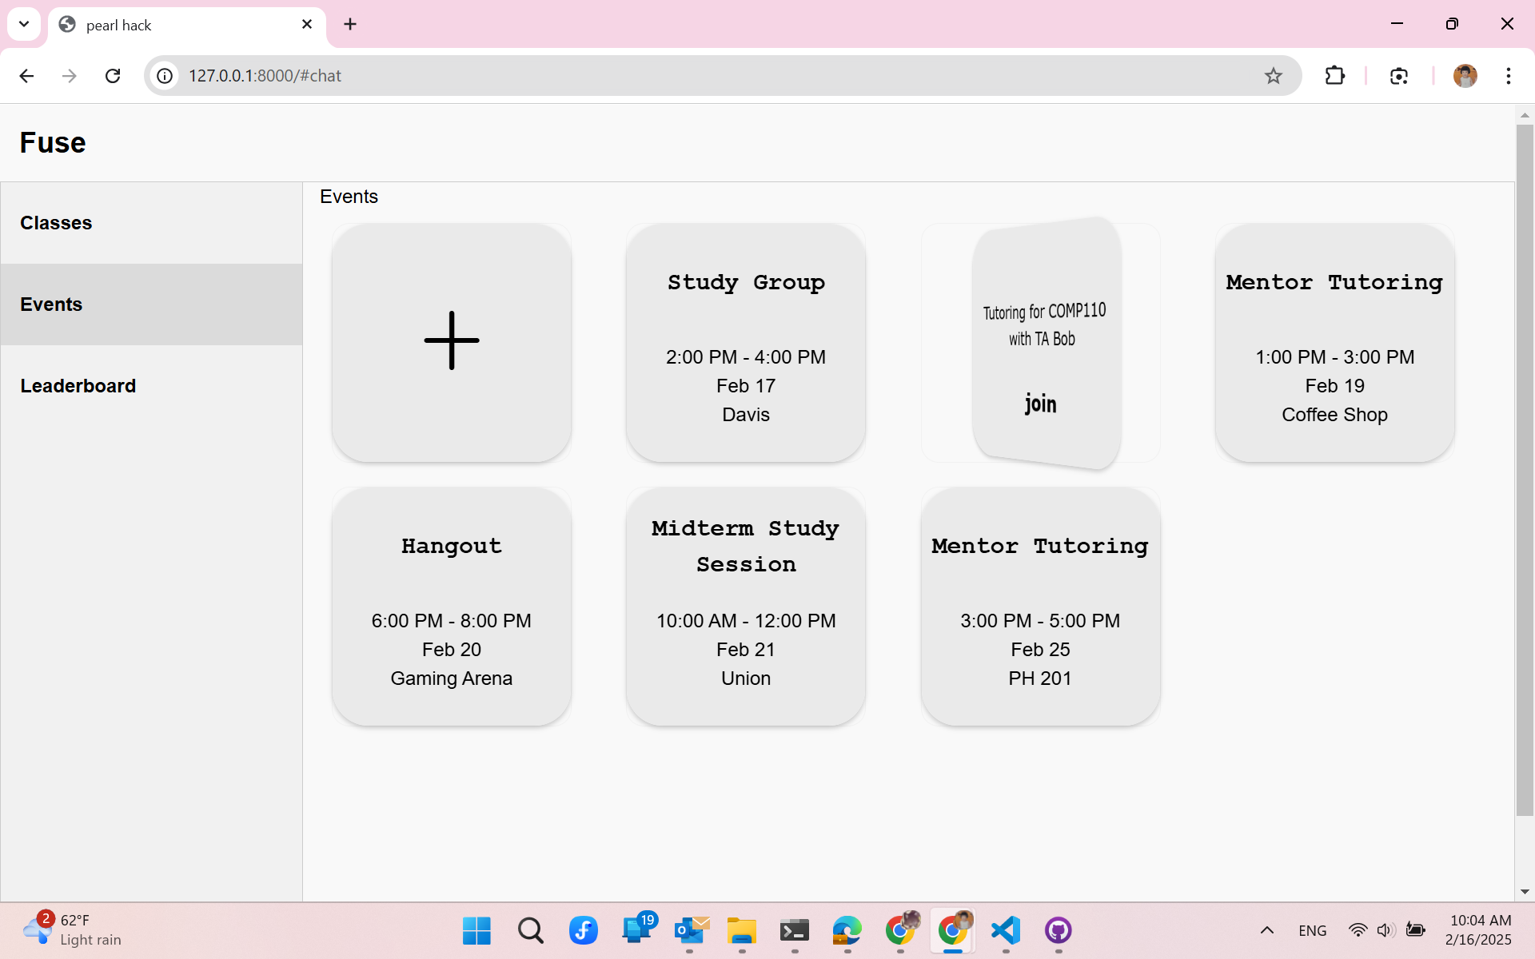Bookmark this page with the star icon

pyautogui.click(x=1273, y=76)
